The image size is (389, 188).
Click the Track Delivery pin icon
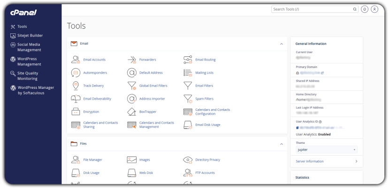pos(76,86)
